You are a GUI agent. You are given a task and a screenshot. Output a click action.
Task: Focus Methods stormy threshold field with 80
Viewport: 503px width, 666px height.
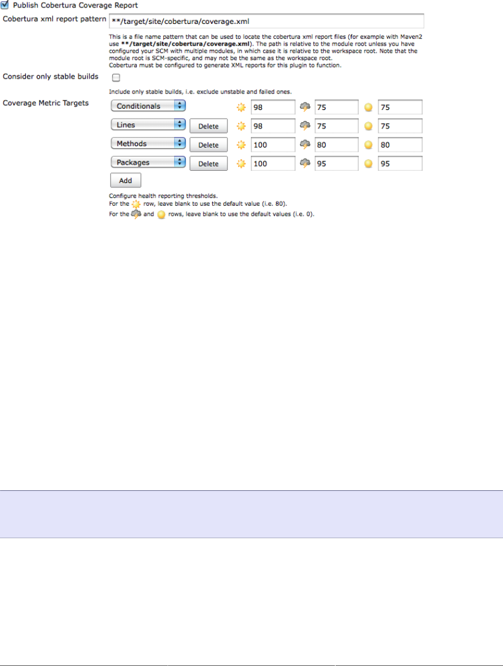337,145
